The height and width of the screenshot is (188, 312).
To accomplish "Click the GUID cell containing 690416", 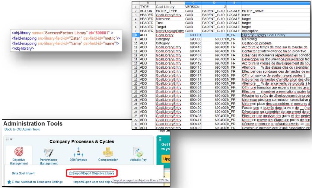I will (x=193, y=51).
